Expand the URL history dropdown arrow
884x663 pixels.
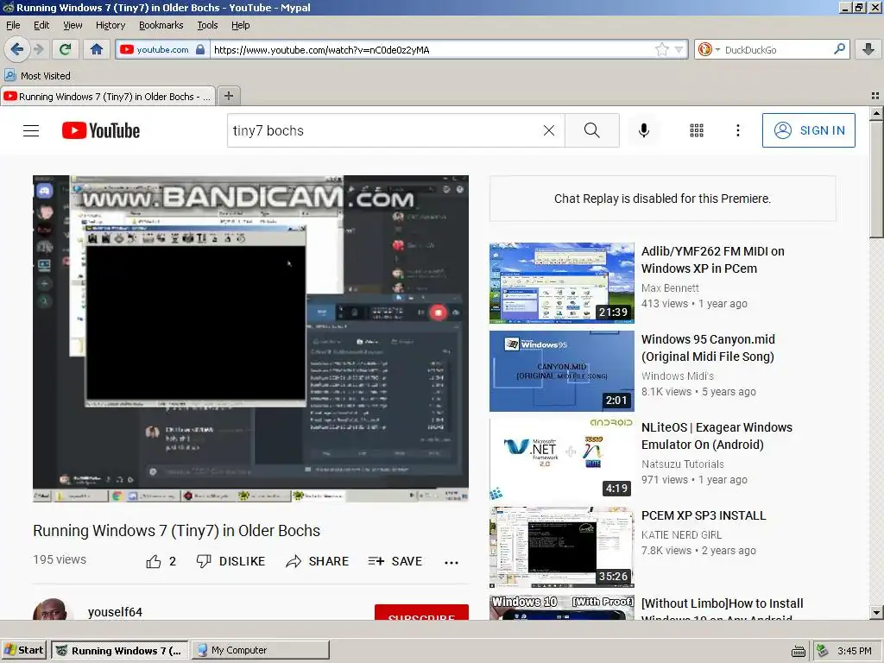tap(679, 49)
